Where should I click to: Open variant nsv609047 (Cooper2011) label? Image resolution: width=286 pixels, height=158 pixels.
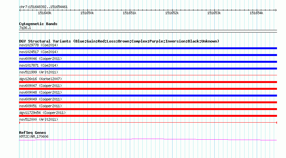tap(40, 86)
